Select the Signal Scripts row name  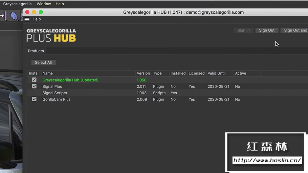point(55,93)
